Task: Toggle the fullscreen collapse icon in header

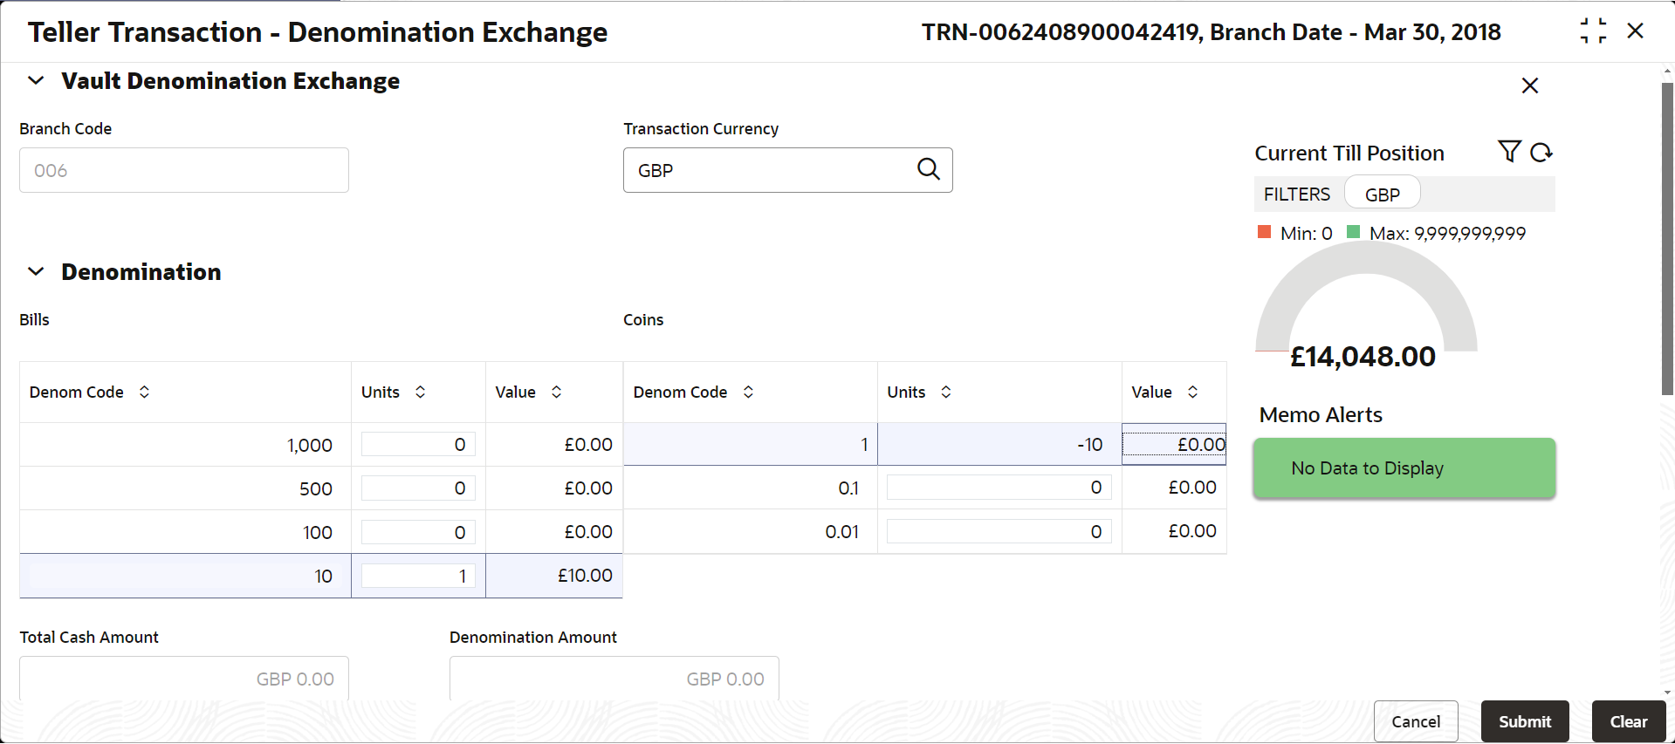Action: coord(1593,31)
